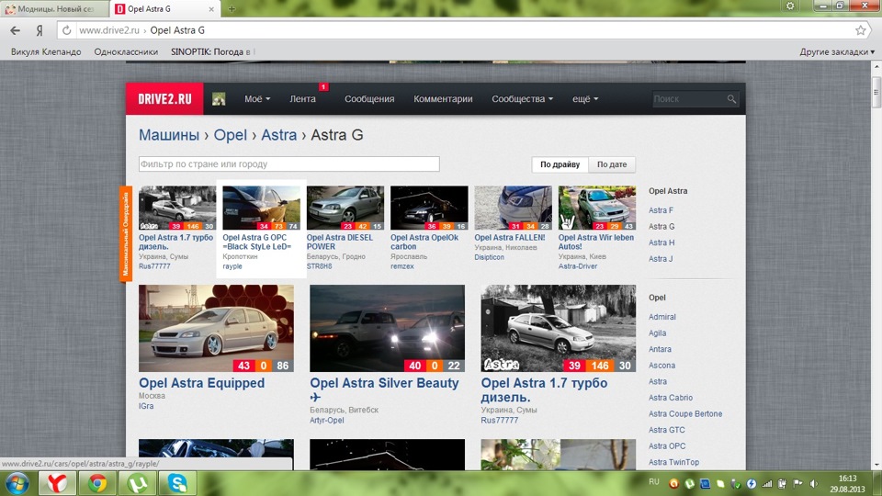
Task: Open Windows Start button
Action: (x=17, y=484)
